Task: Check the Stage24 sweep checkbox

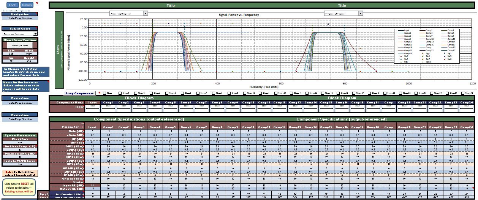Action: pos(463,93)
